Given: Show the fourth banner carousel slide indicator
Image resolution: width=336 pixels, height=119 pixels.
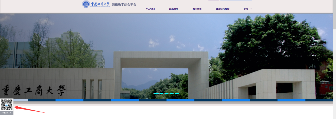Looking at the screenshot, I should coord(172,94).
